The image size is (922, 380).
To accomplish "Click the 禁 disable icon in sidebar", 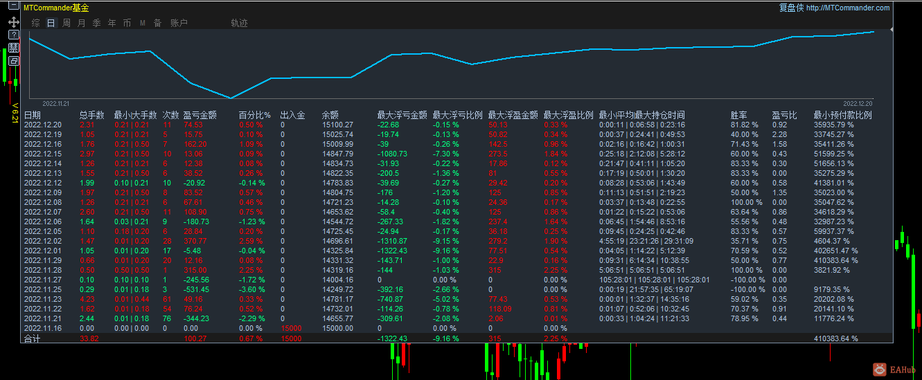I will tap(13, 48).
